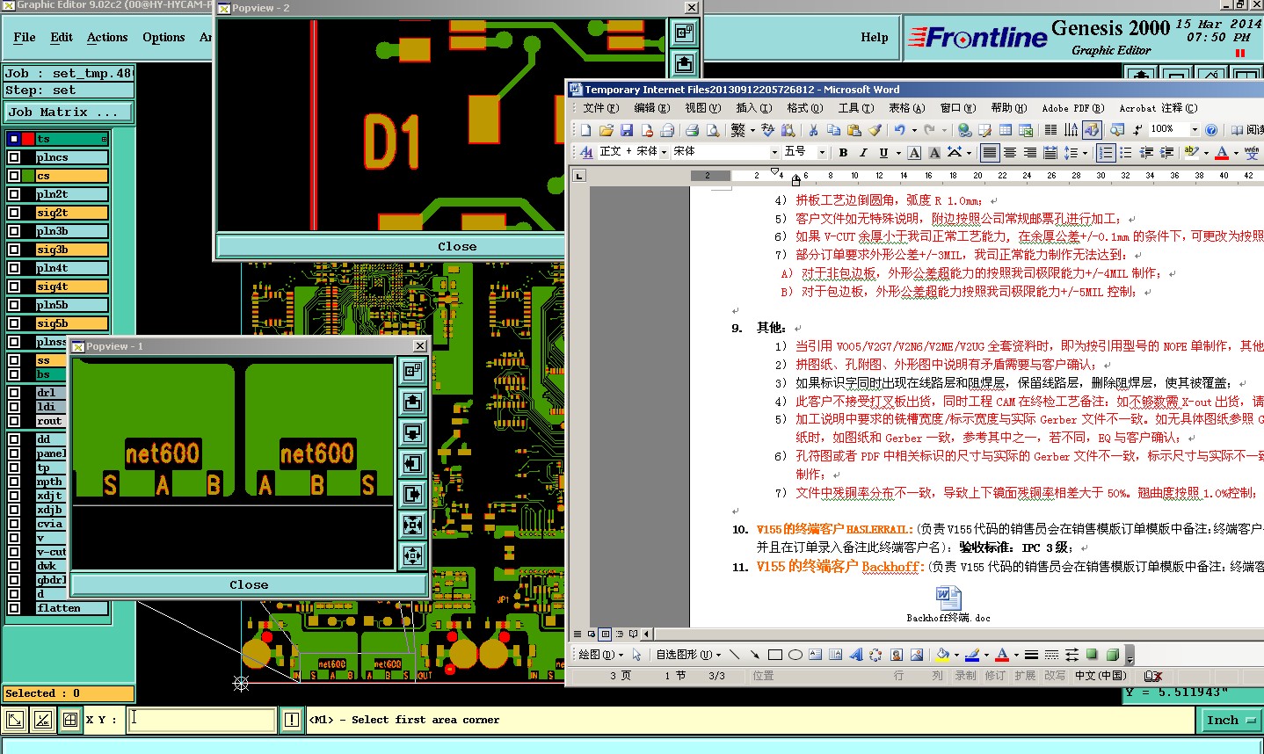Open the Edit menu in Graphic Editor
The width and height of the screenshot is (1264, 754).
62,37
